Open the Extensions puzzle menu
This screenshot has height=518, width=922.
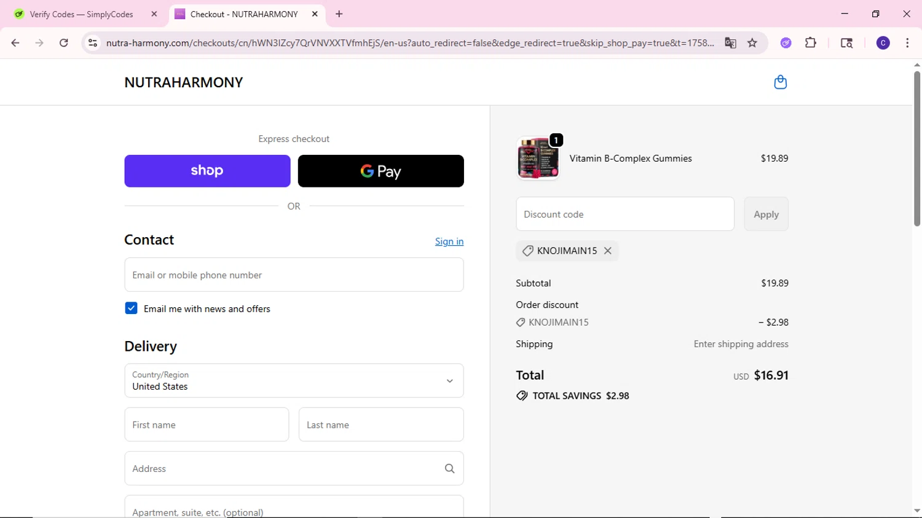point(811,43)
